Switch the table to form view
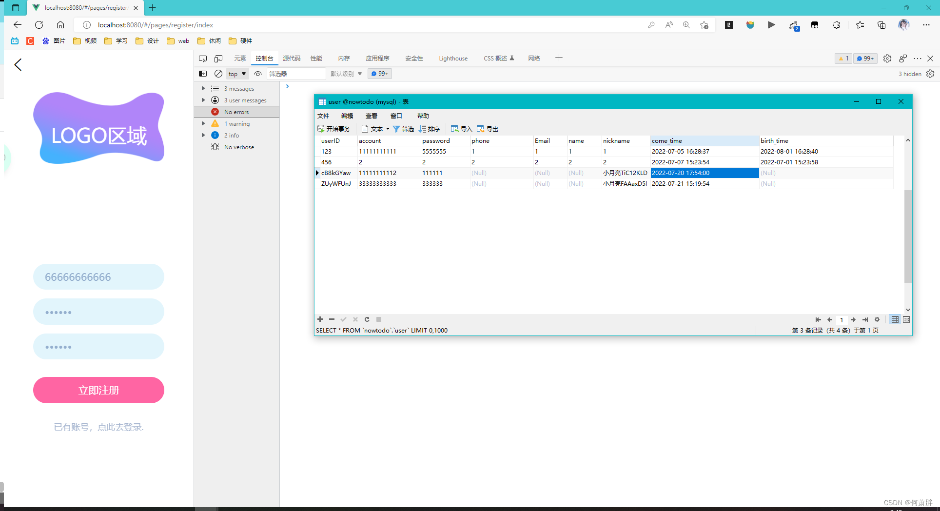Screen dimensions: 940x511 point(906,319)
